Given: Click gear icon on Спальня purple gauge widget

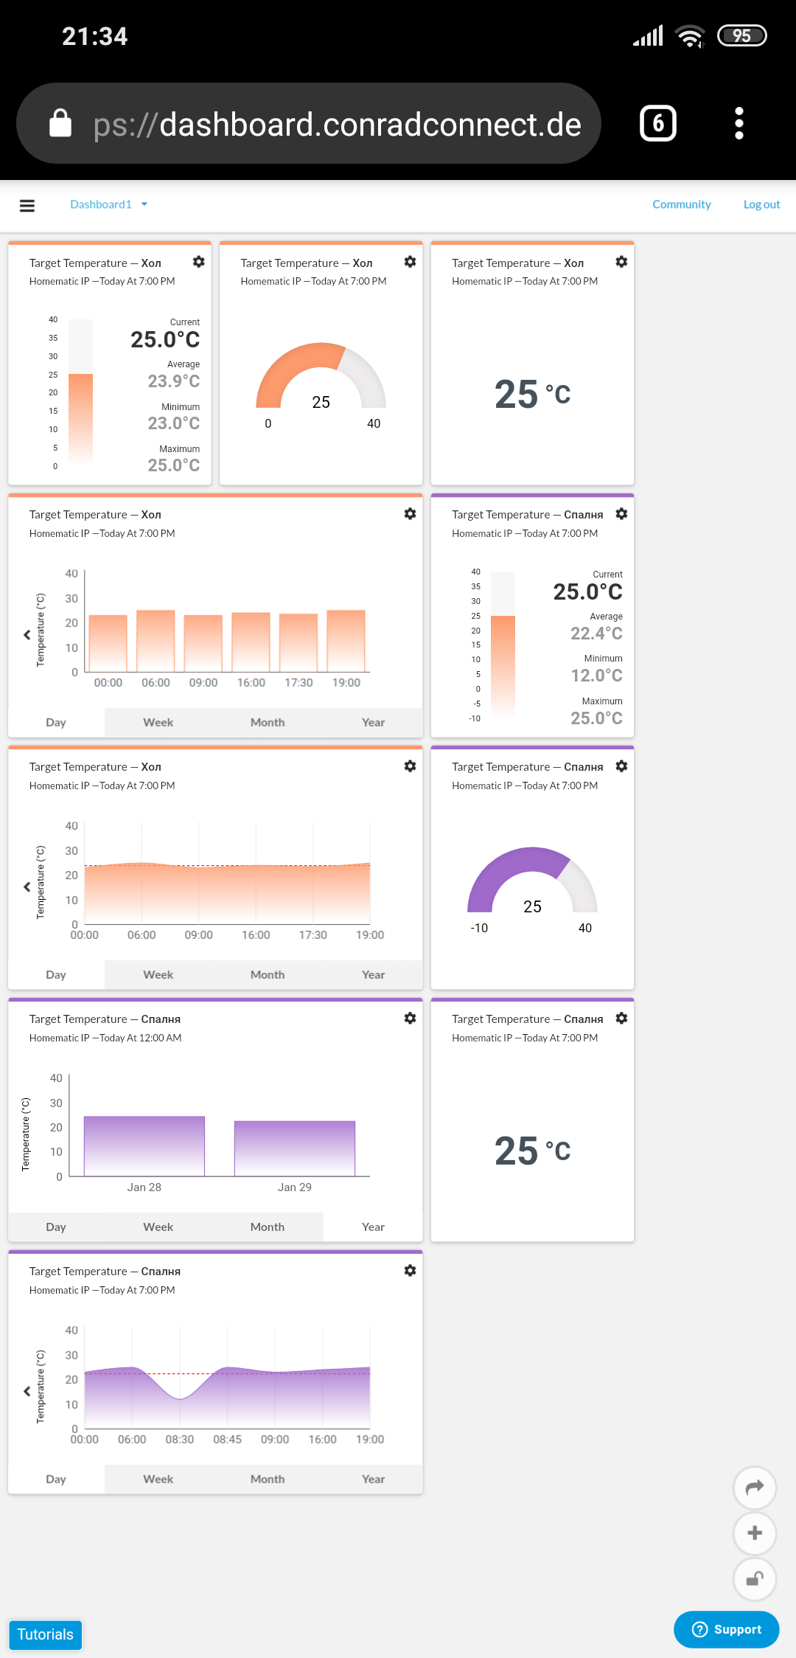Looking at the screenshot, I should pyautogui.click(x=621, y=766).
